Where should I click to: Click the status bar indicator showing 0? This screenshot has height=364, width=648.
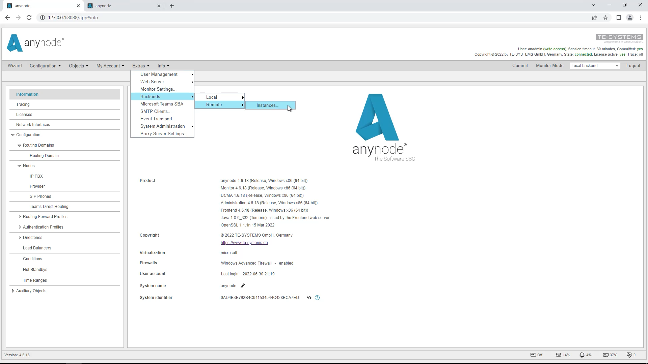pos(631,355)
